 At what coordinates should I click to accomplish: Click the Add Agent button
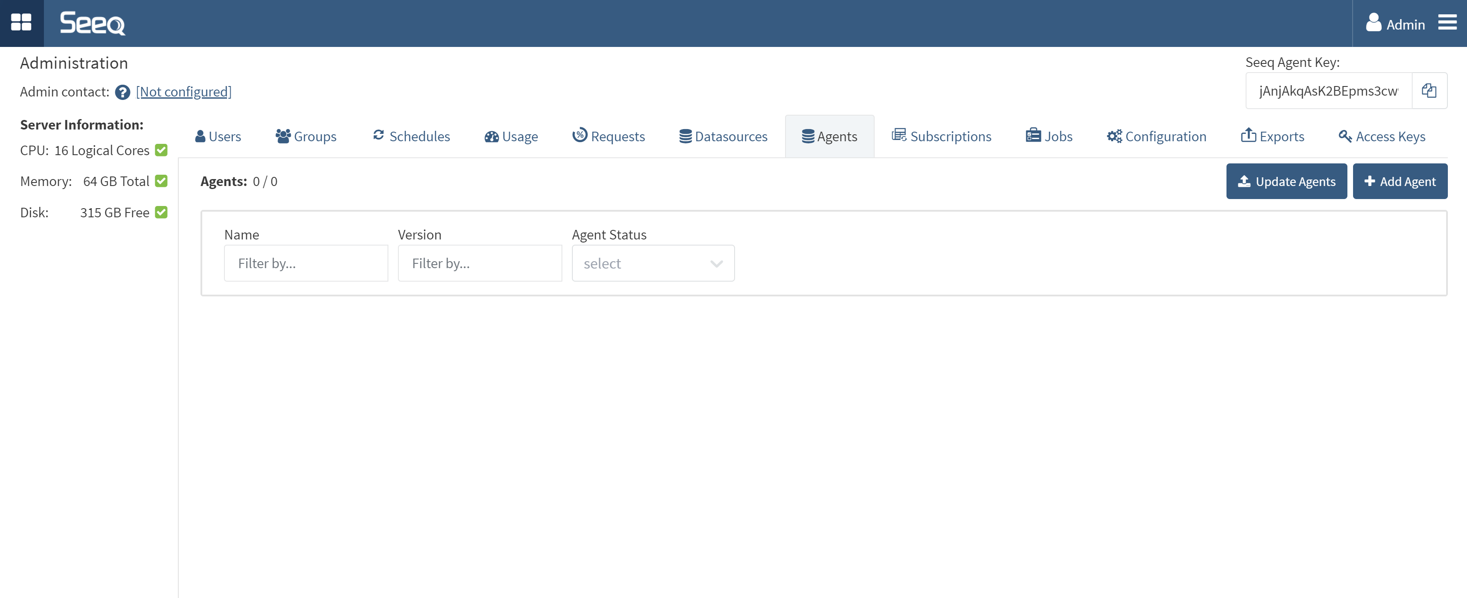(x=1400, y=182)
